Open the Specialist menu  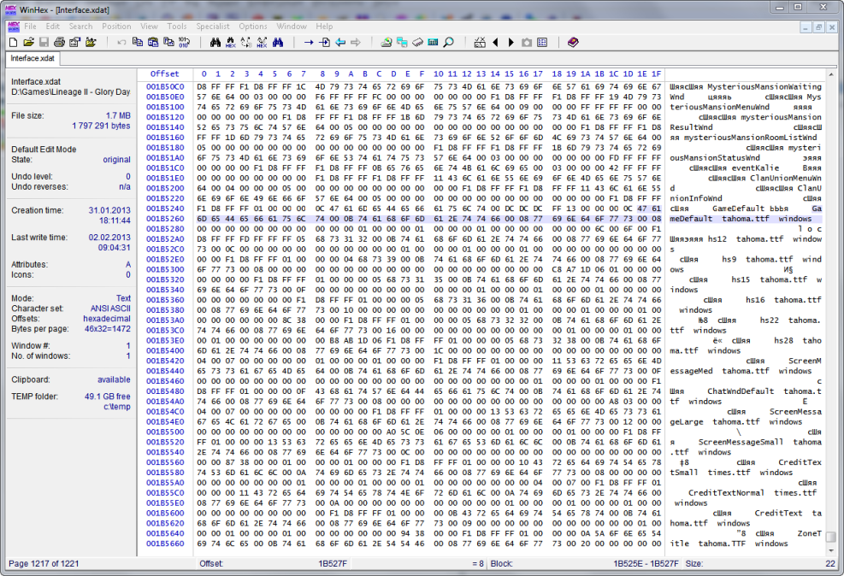pos(213,26)
